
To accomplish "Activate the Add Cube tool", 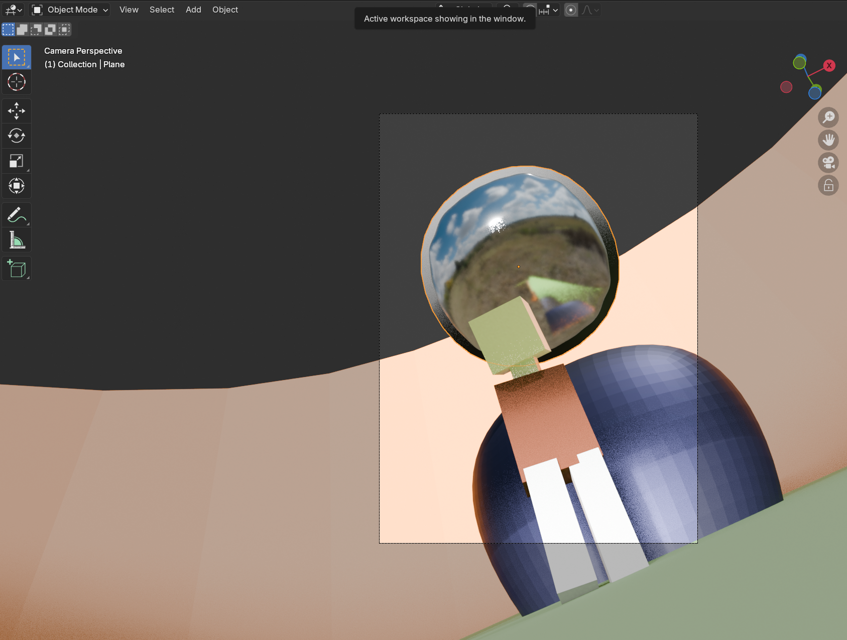I will point(16,269).
